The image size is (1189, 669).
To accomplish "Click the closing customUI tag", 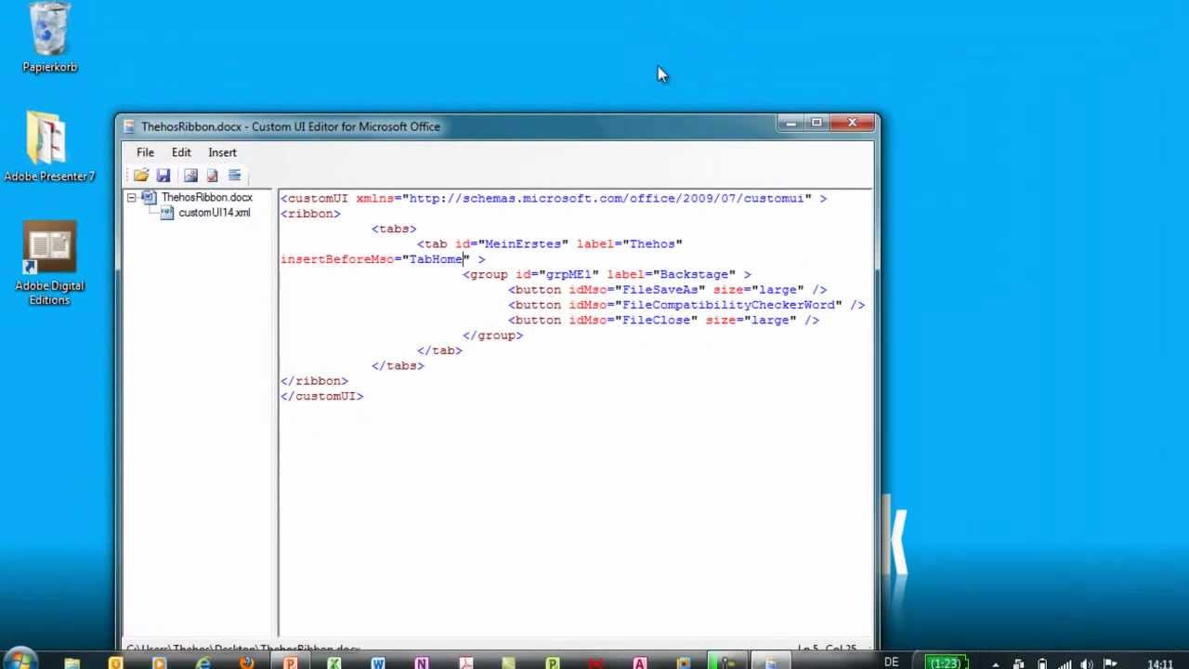I will tap(321, 396).
